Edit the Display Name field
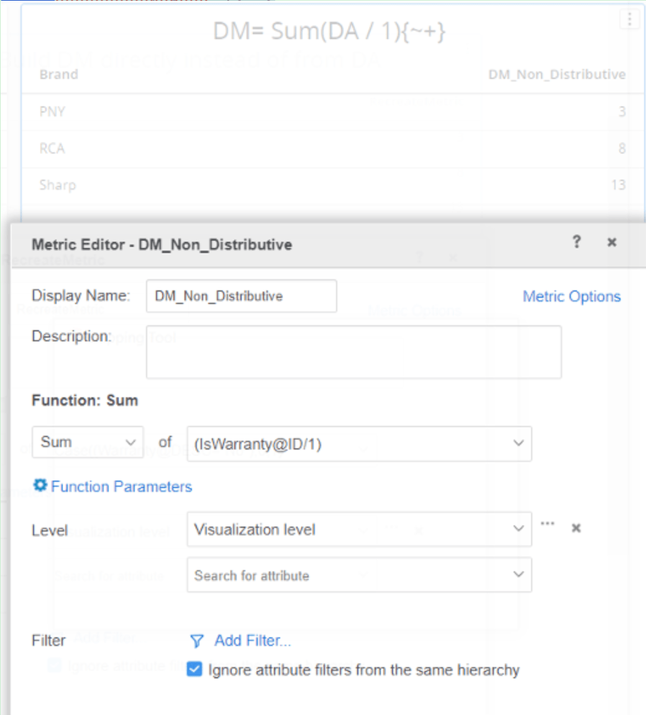Image resolution: width=646 pixels, height=715 pixels. point(241,296)
